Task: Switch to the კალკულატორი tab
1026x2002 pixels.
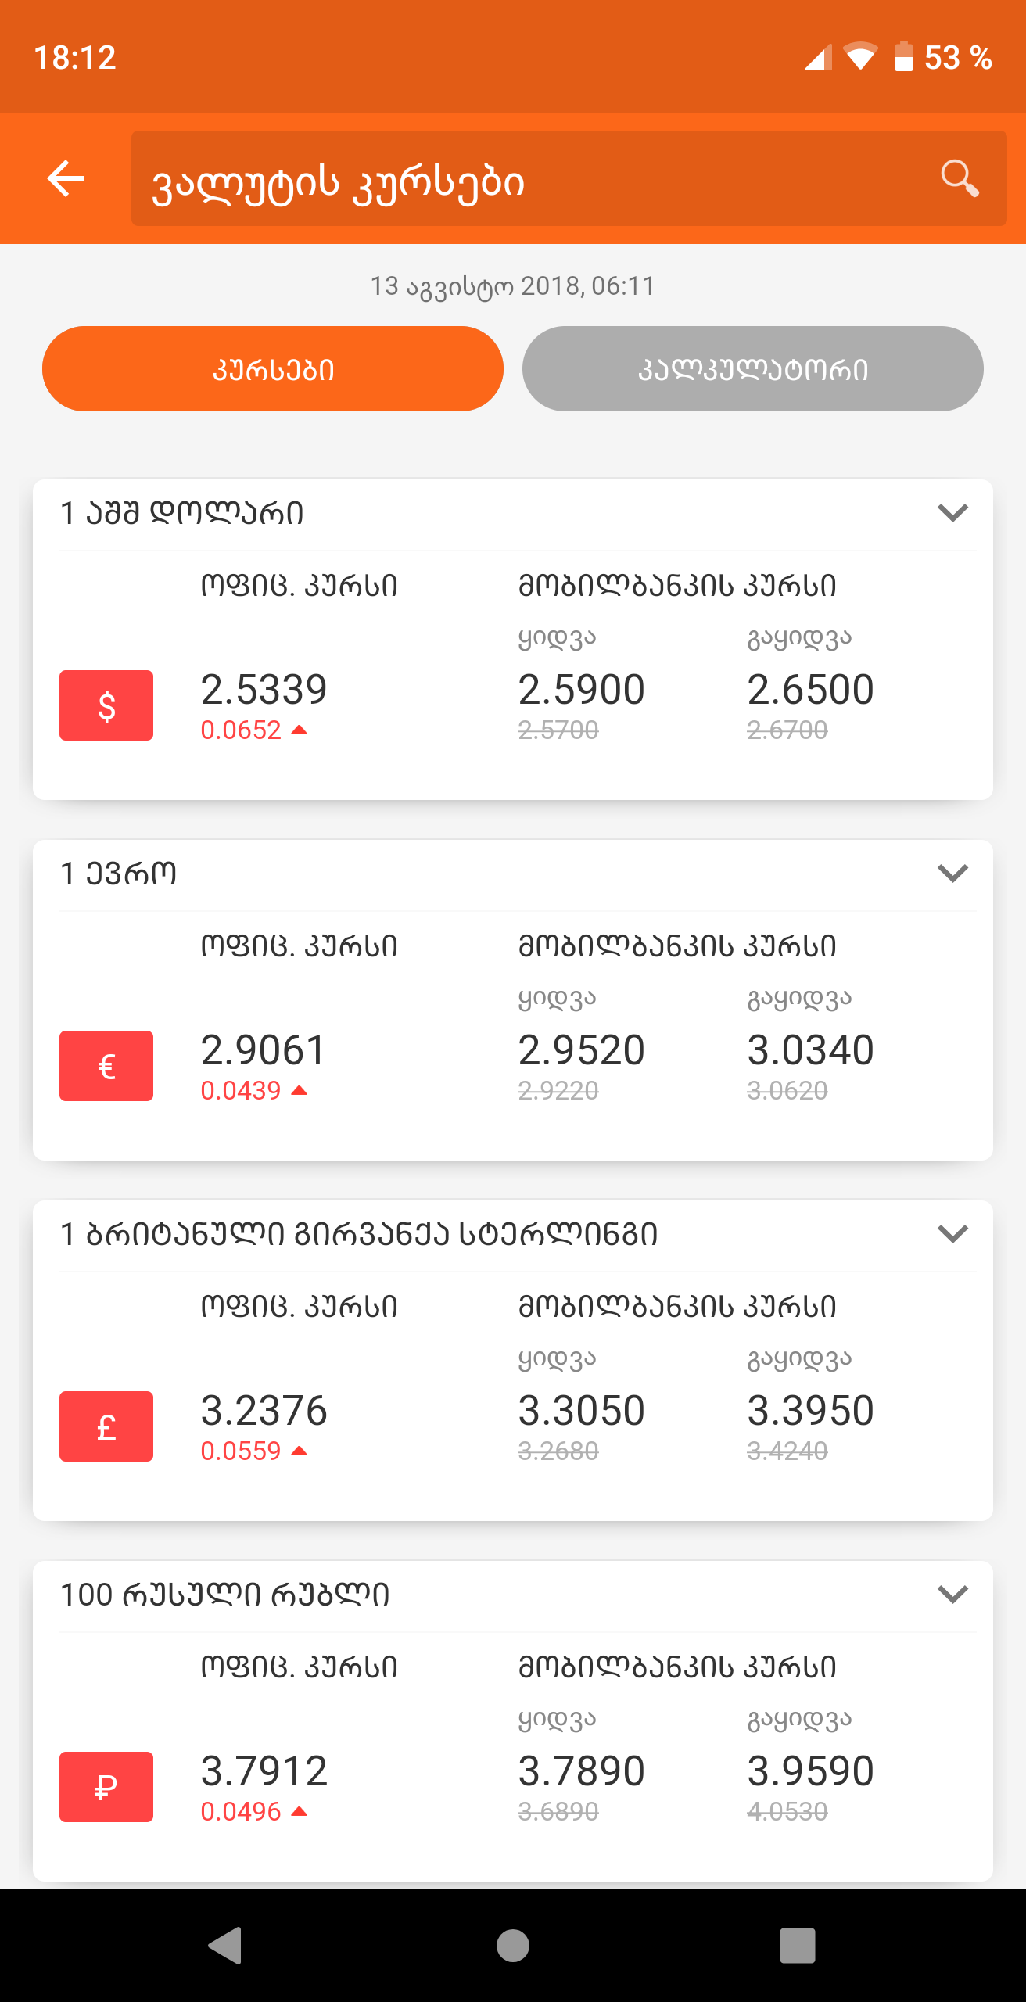Action: [752, 369]
